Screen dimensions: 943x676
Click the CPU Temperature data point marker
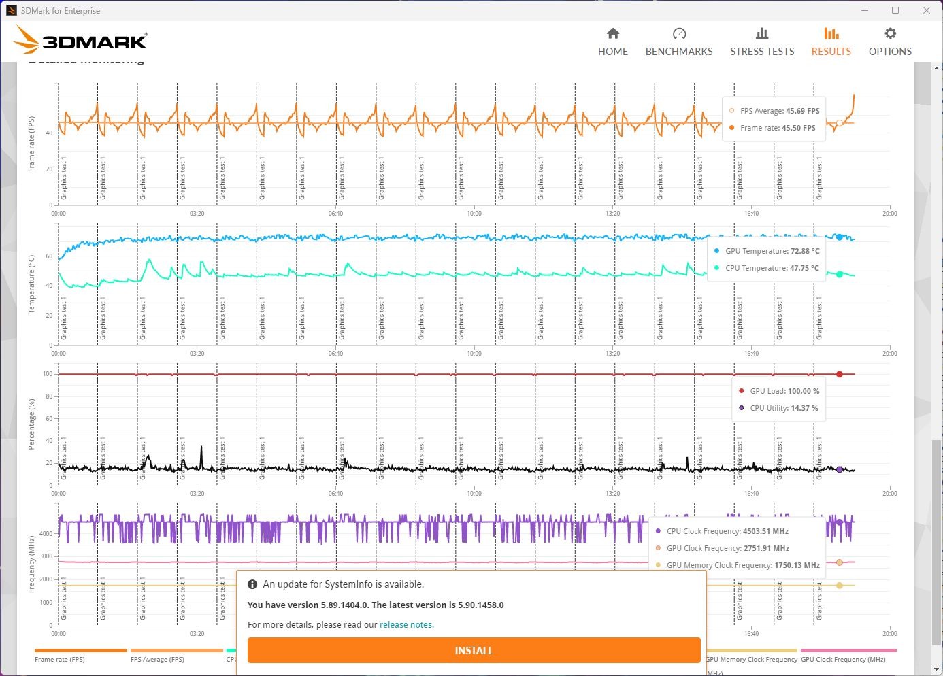tap(839, 275)
